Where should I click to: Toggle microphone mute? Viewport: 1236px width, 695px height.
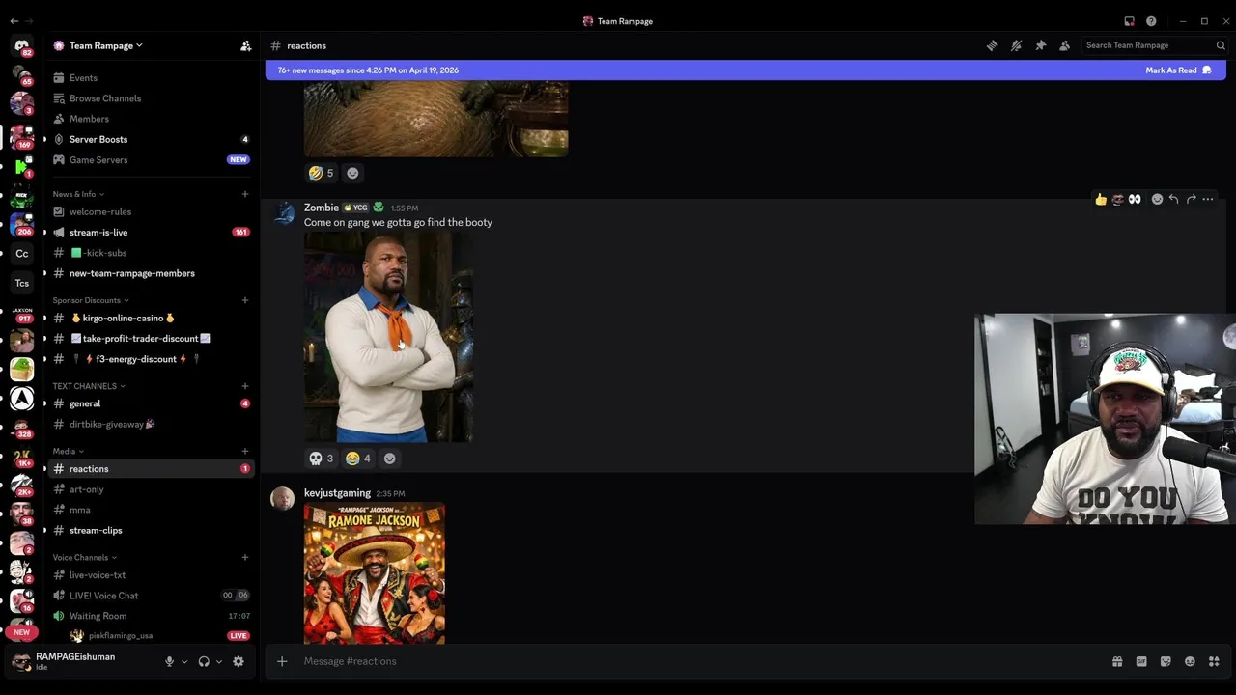169,661
